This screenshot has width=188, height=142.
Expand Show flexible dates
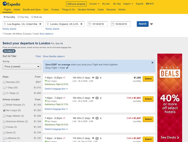(54, 56)
